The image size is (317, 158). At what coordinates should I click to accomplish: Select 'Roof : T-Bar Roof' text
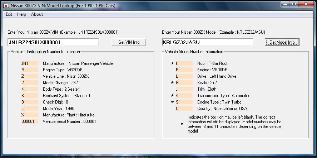pos(213,63)
